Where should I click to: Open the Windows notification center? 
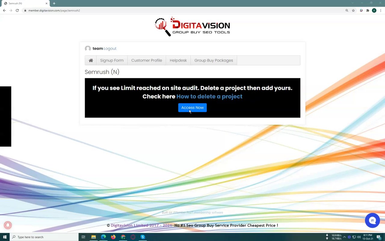tap(379, 237)
